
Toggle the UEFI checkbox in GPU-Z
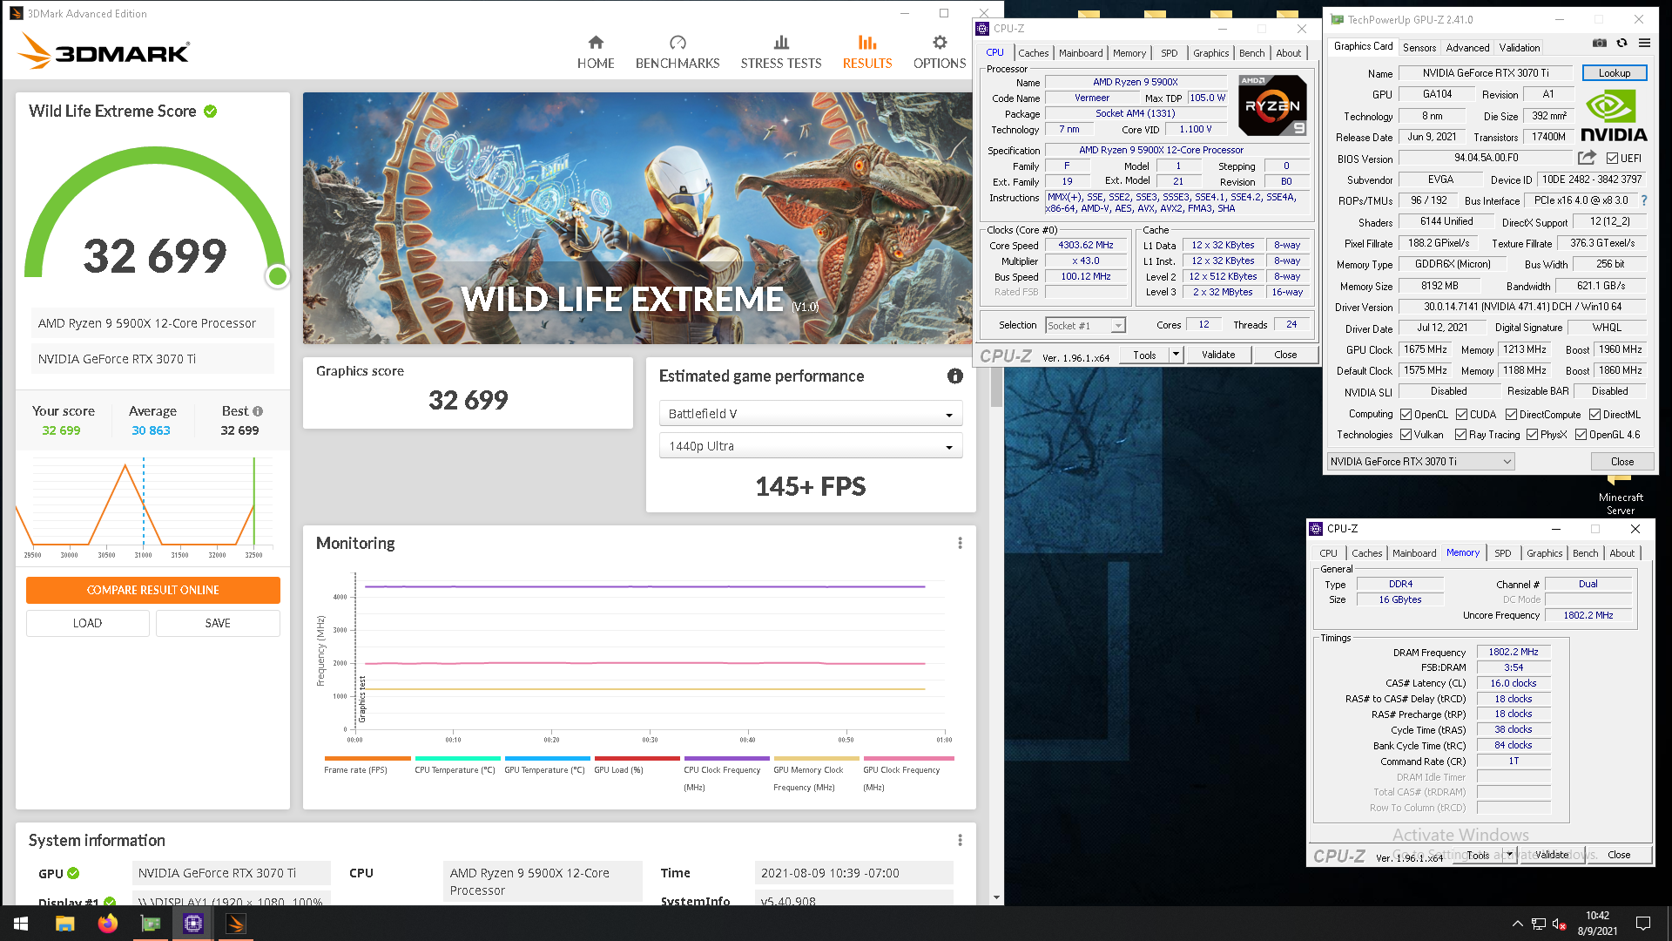1612,159
